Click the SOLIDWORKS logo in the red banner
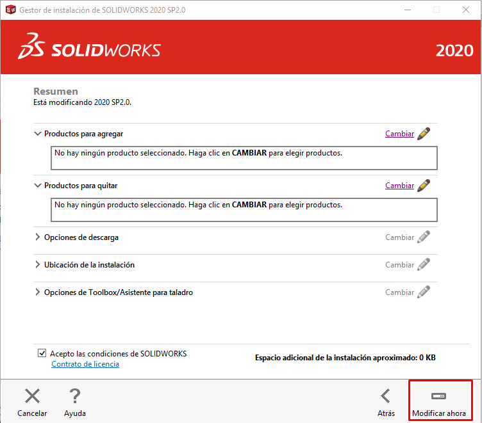 89,46
